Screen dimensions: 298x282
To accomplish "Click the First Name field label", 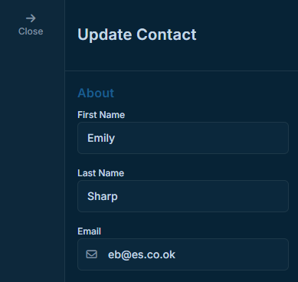I will 101,115.
